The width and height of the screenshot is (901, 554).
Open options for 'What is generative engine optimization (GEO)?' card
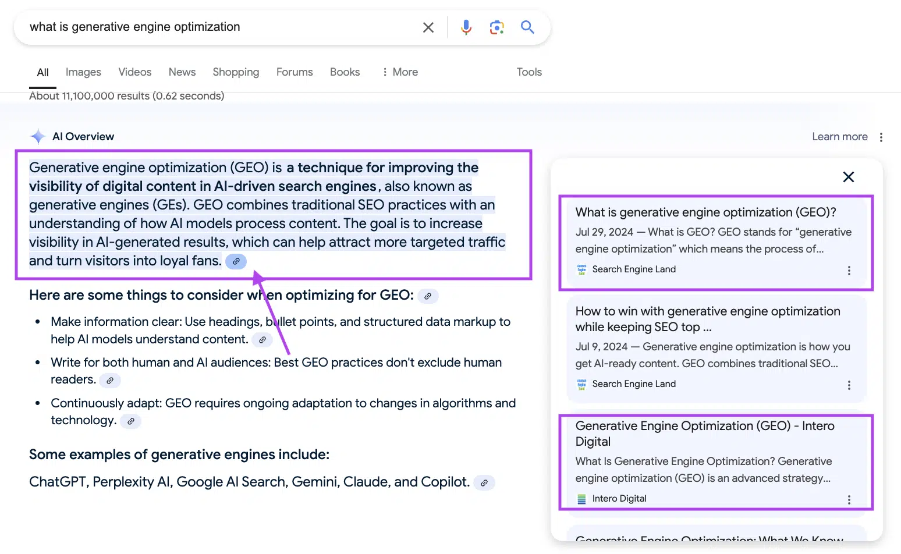849,271
